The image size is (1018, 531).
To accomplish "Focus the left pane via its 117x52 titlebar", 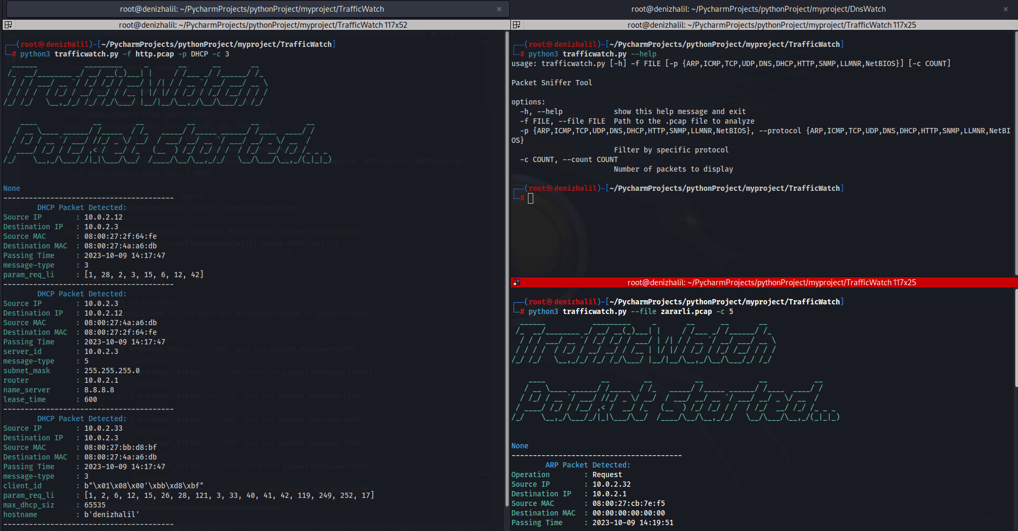I will coord(262,25).
